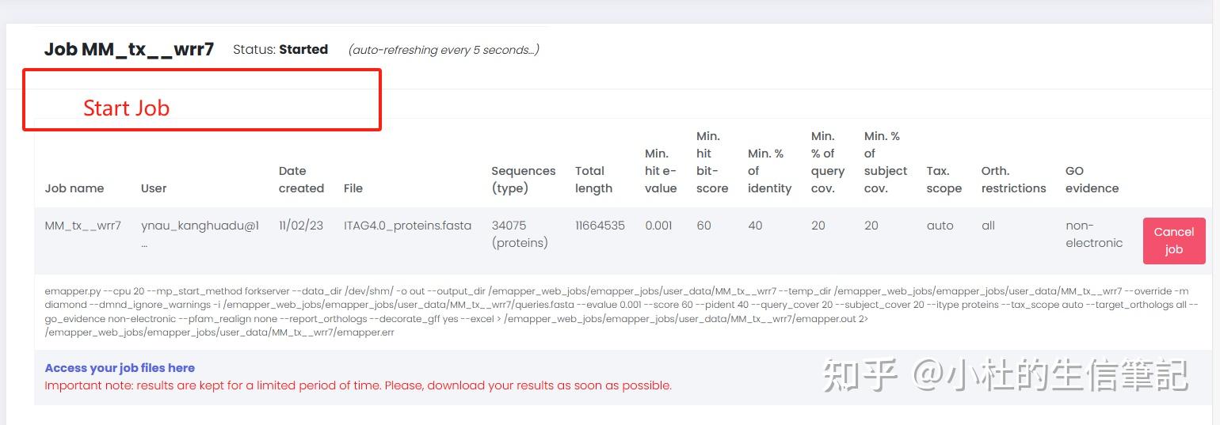Click the 11/02/23 date cell

[301, 226]
